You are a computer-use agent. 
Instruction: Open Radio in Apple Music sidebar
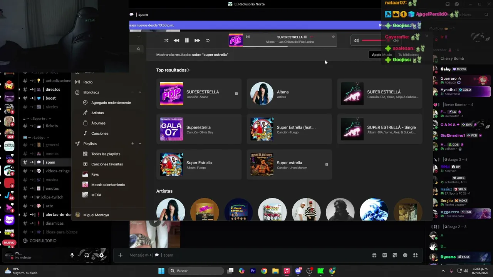tap(88, 82)
